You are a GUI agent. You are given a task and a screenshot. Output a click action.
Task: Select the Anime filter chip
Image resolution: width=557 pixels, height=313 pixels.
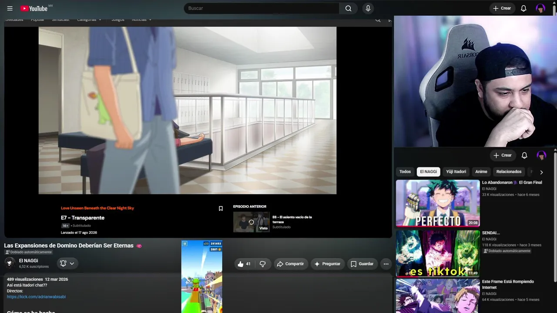coord(481,172)
